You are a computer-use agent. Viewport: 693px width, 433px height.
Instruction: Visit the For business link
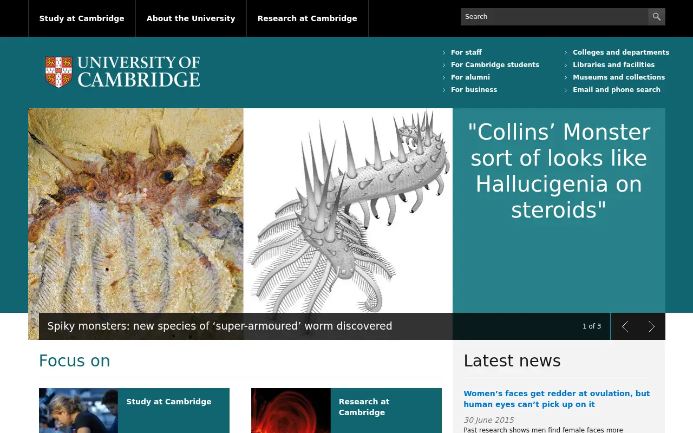click(x=474, y=90)
